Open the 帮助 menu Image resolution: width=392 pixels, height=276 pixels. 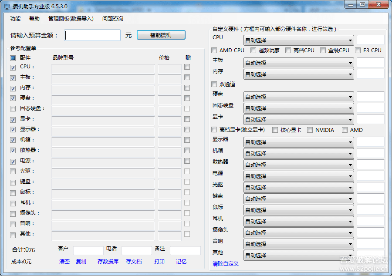pyautogui.click(x=34, y=19)
